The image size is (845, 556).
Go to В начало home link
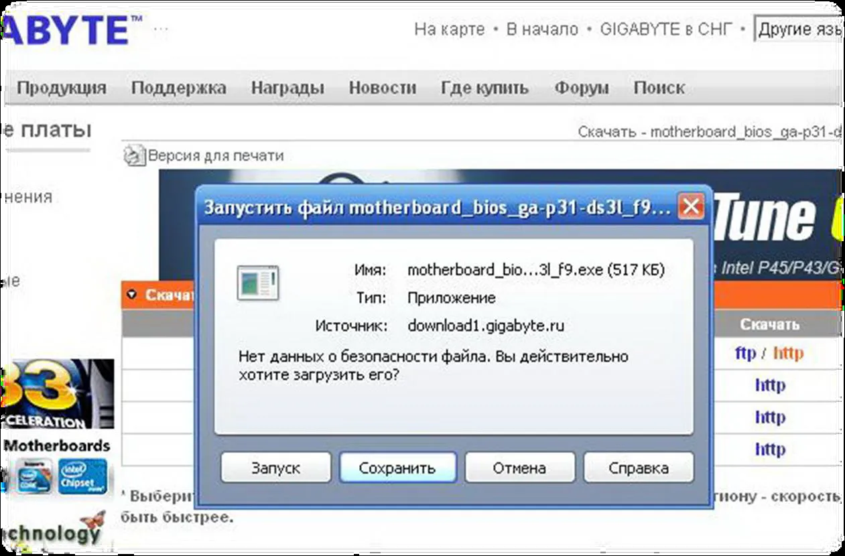(x=542, y=29)
